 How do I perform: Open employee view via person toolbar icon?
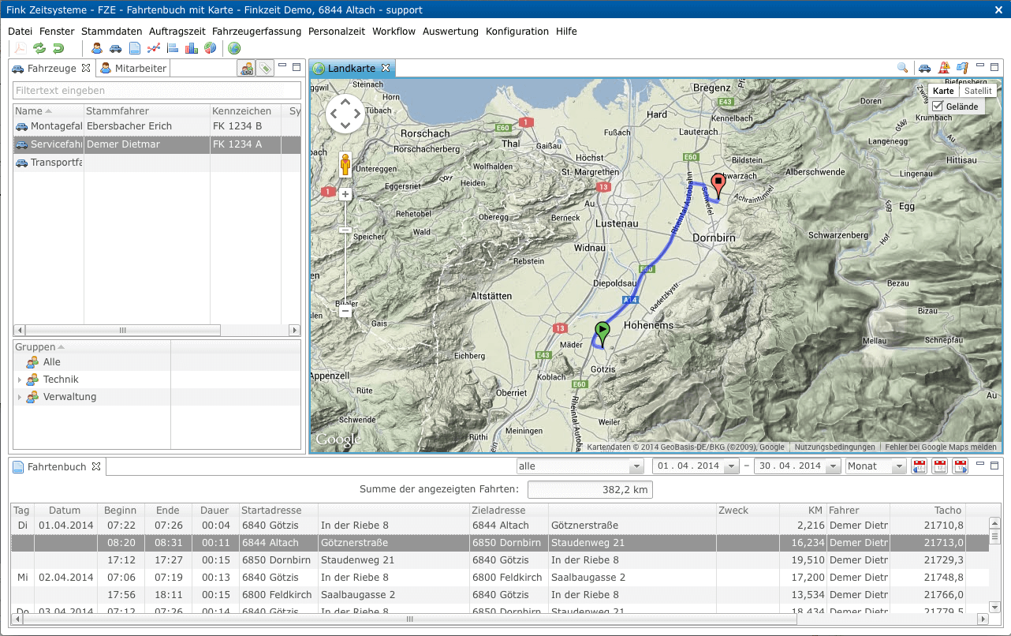(x=97, y=49)
